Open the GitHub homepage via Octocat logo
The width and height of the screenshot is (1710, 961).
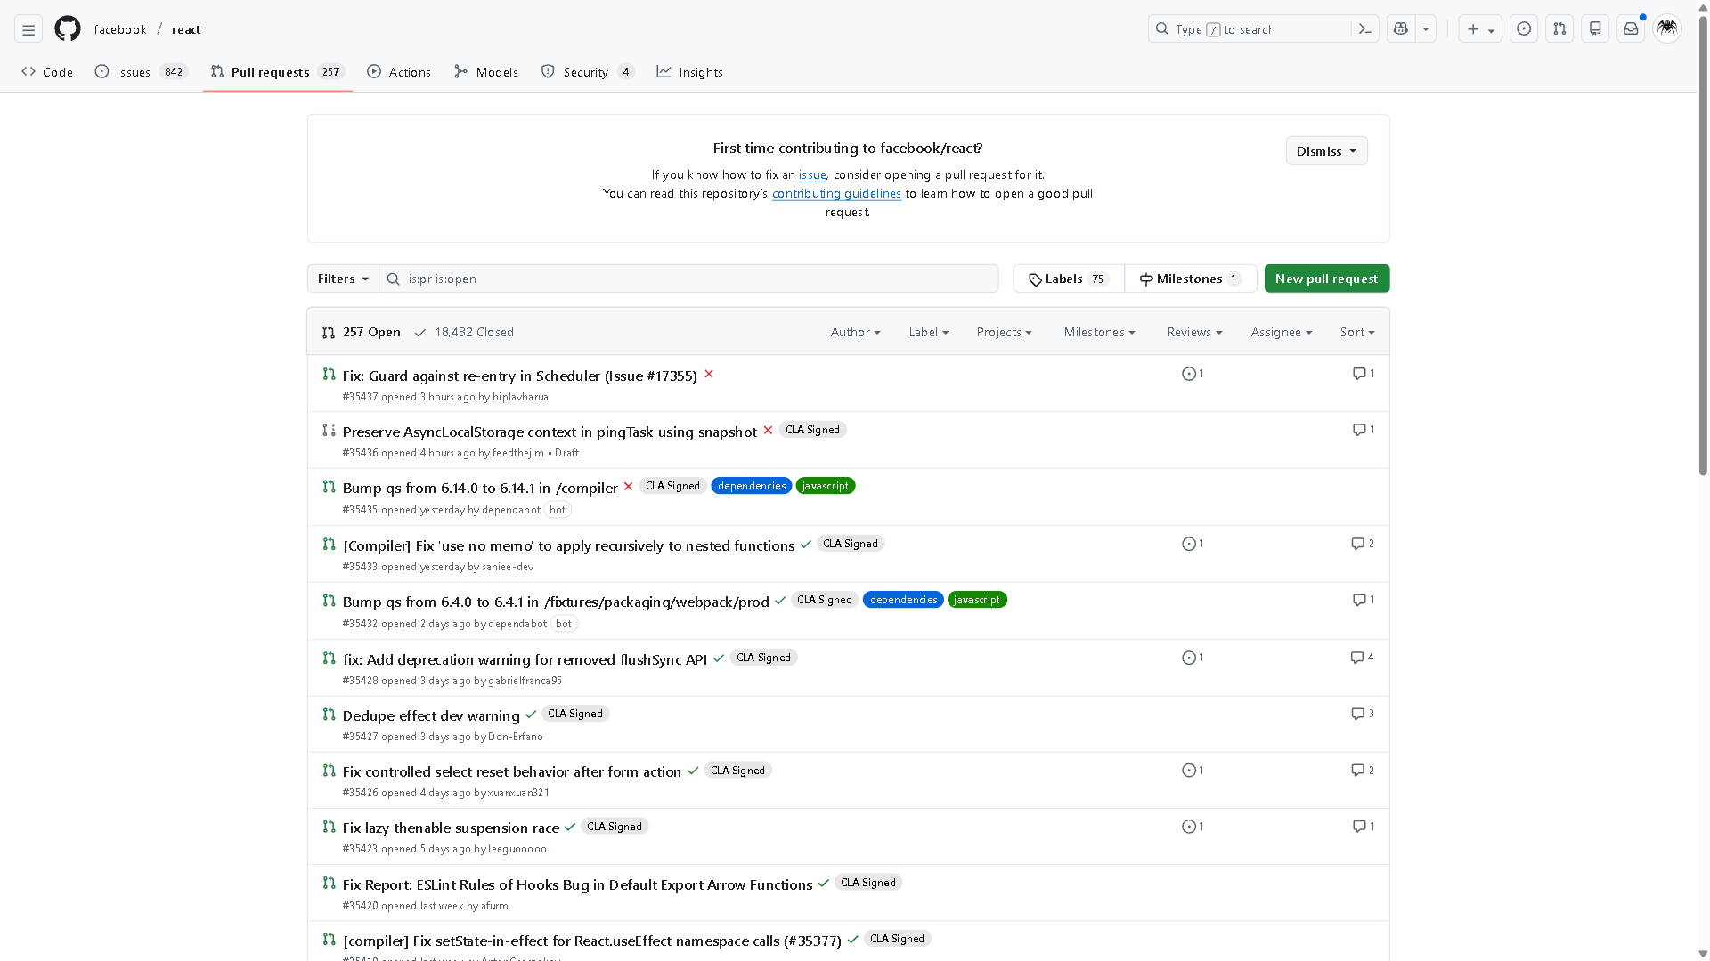68,29
